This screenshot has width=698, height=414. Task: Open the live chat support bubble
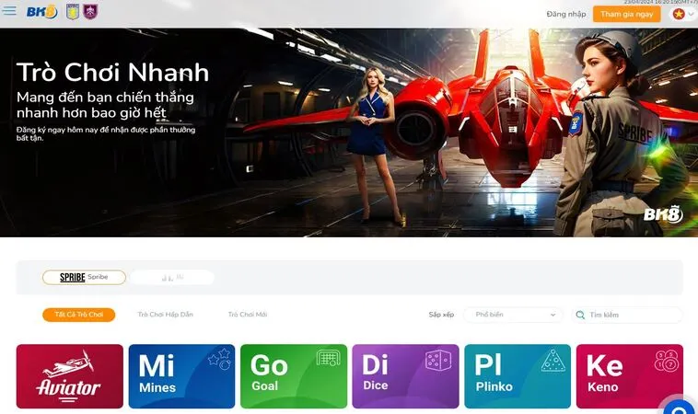point(679,405)
